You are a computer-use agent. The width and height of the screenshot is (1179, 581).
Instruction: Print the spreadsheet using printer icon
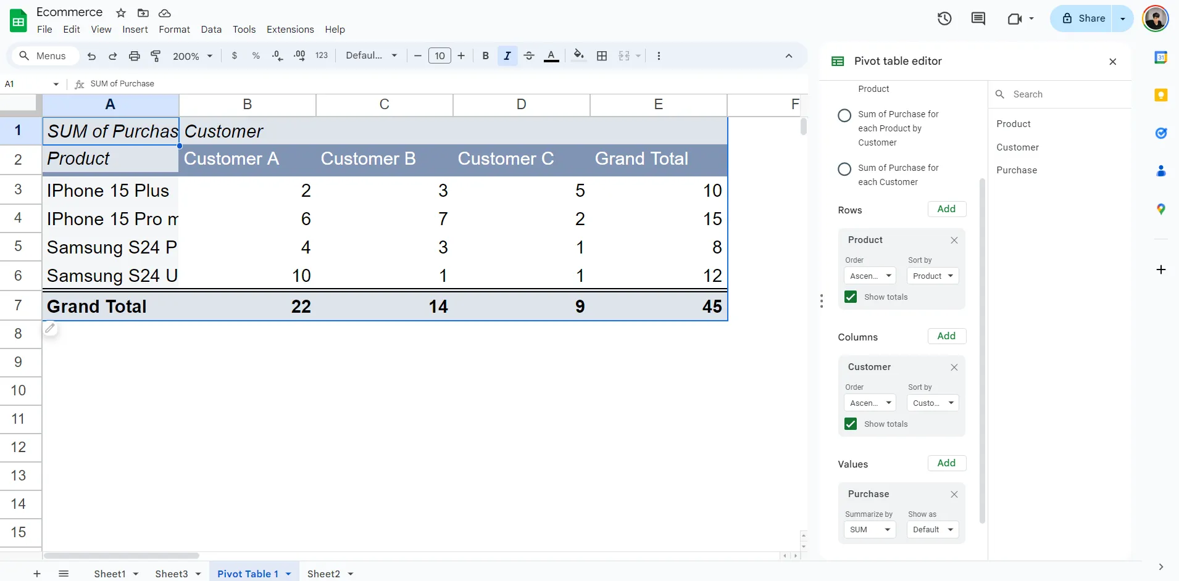[134, 56]
